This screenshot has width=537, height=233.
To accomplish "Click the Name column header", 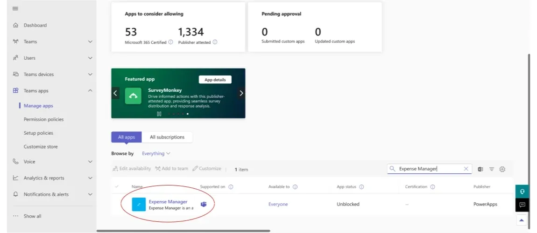I will pyautogui.click(x=137, y=187).
